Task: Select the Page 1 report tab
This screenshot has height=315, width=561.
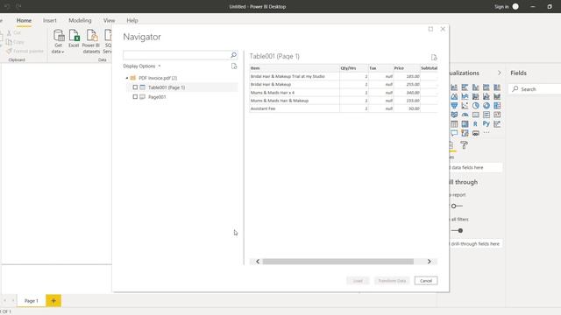Action: 32,301
